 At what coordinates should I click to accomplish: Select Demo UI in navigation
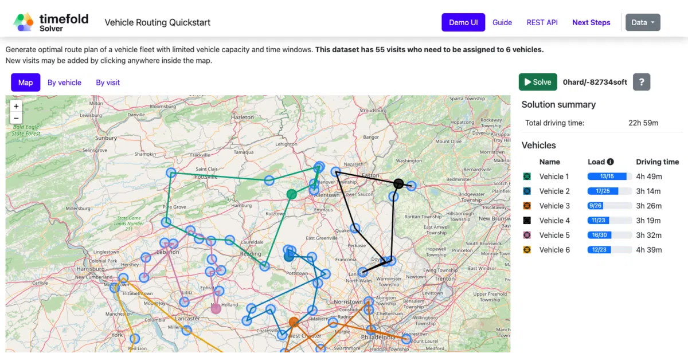pyautogui.click(x=463, y=22)
